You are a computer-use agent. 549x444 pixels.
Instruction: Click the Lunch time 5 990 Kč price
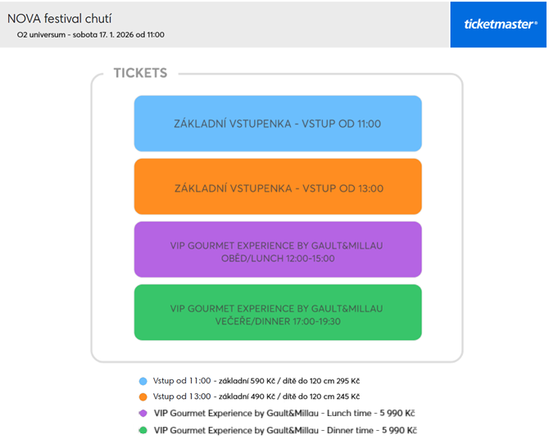[398, 414]
